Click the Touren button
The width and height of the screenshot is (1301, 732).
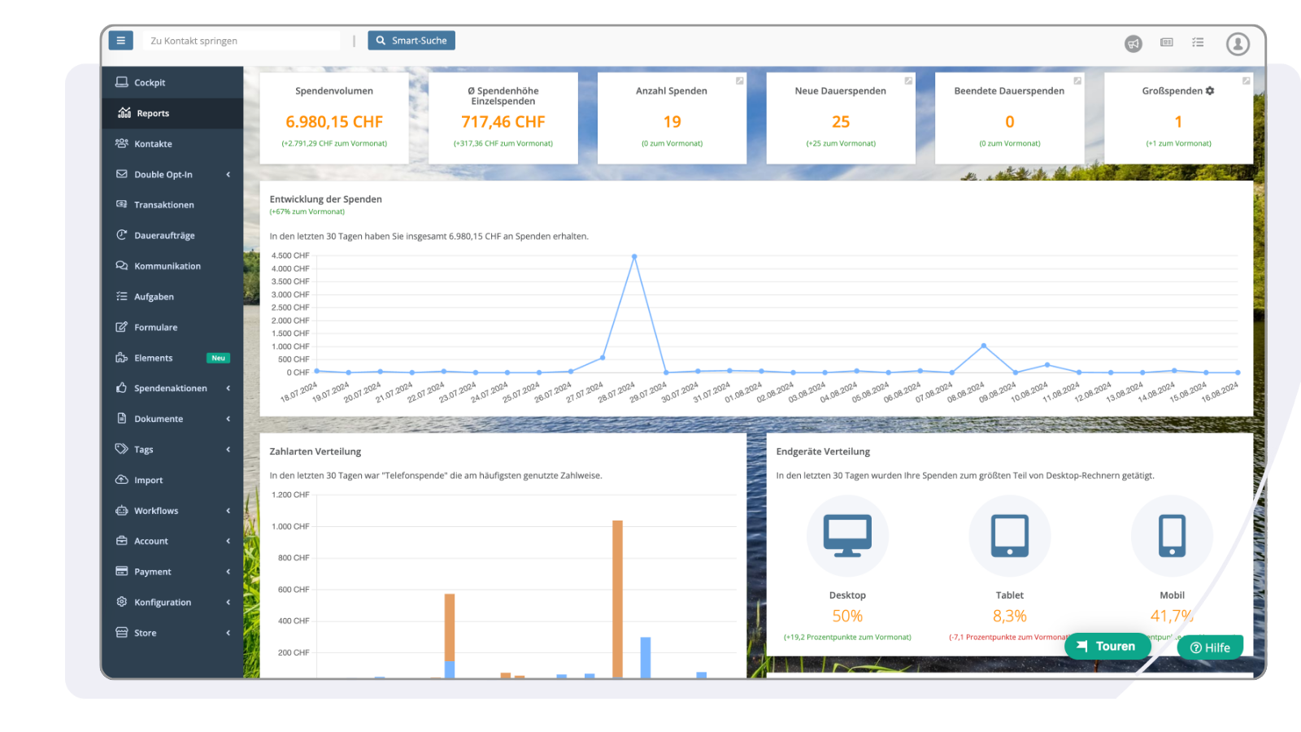tap(1107, 646)
